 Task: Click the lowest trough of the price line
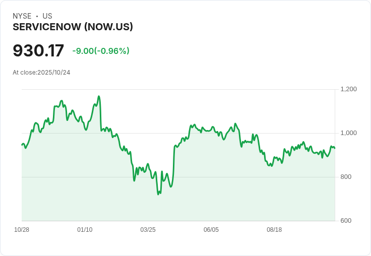tap(158, 194)
